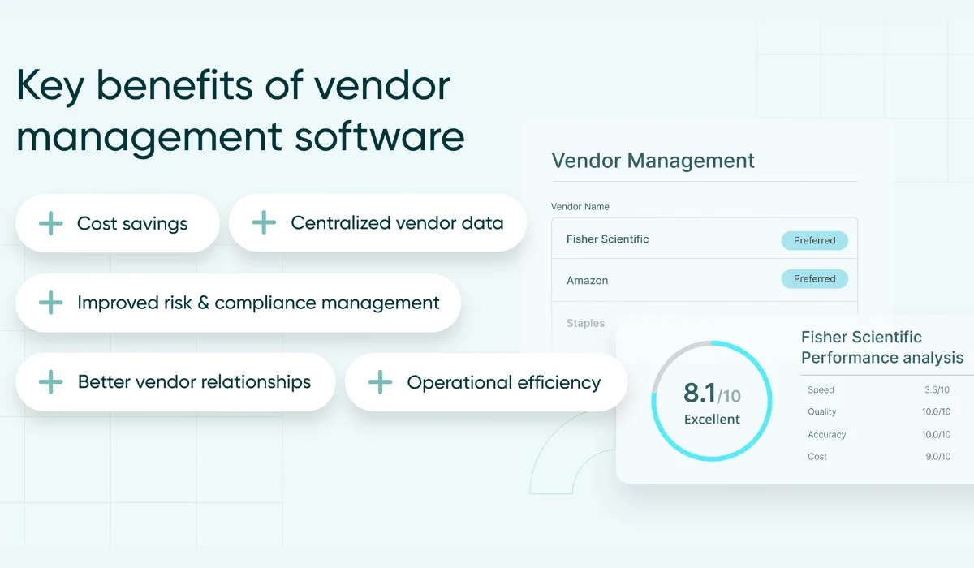Click the Quality metric label
The width and height of the screenshot is (974, 568).
[822, 412]
